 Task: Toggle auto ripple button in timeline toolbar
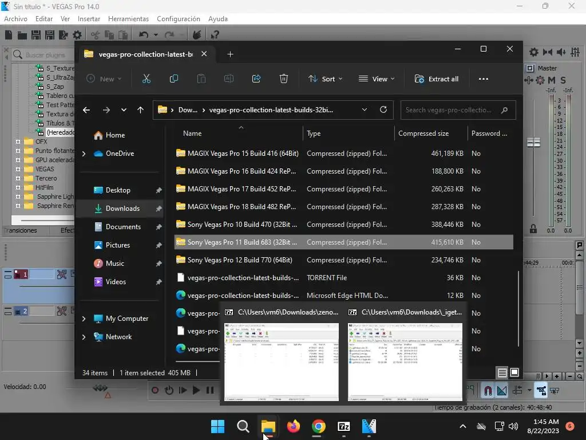point(517,391)
